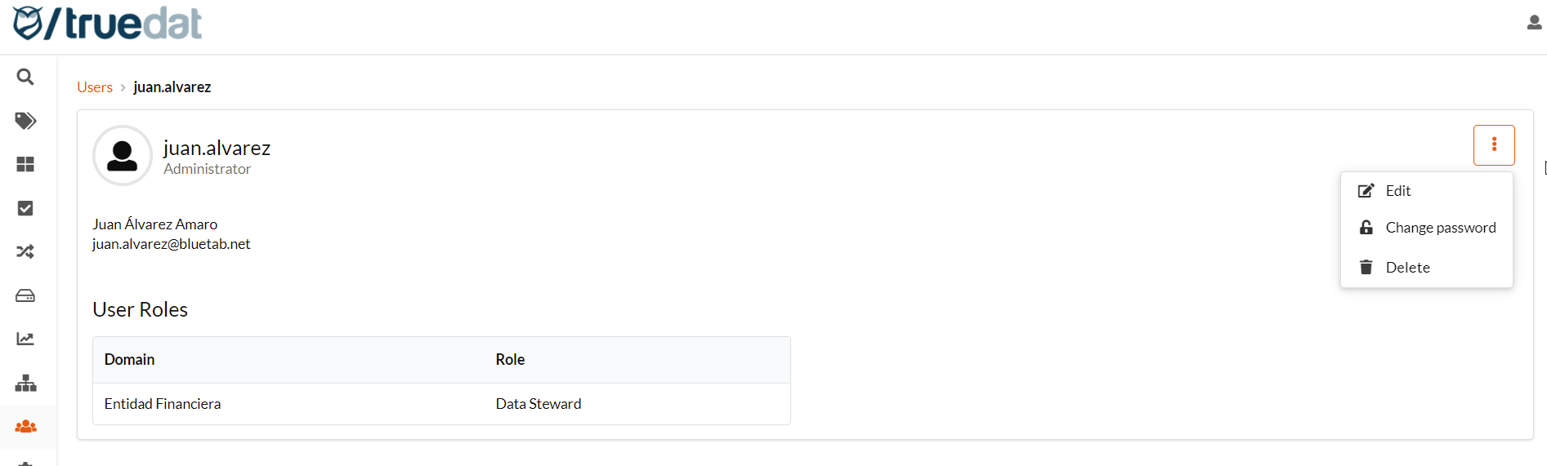Click the Domain column header

(129, 360)
